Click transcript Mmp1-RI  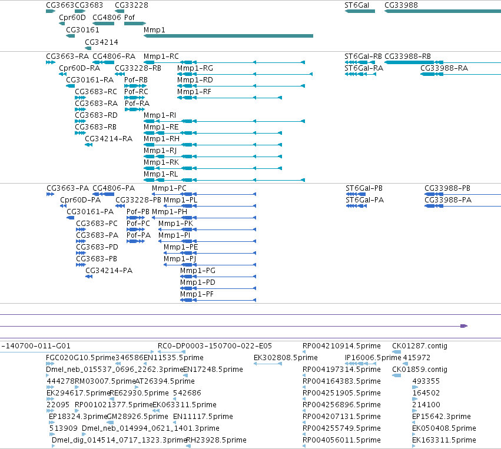coord(224,121)
